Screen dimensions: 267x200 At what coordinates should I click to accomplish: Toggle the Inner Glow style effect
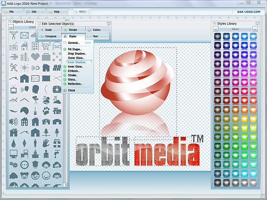[75, 67]
